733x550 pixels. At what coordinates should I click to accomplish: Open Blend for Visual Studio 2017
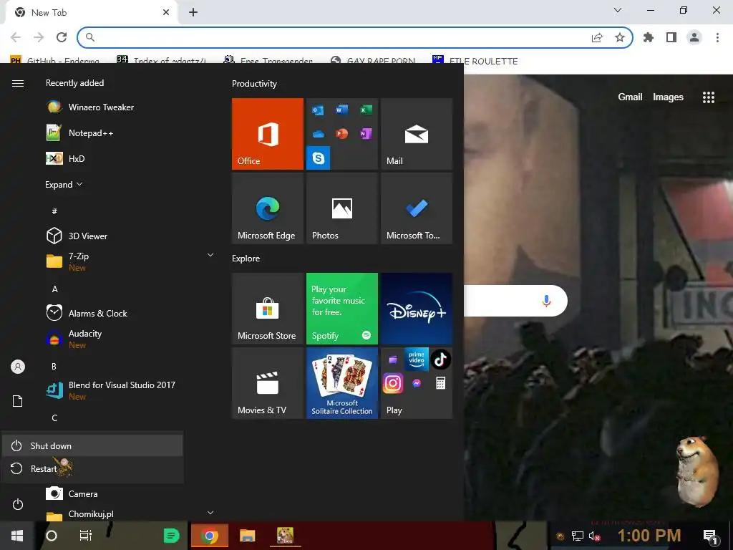point(130,390)
